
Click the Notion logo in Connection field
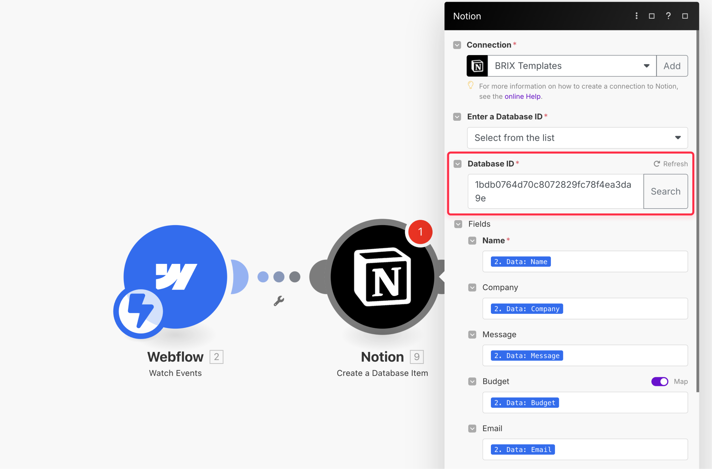477,66
